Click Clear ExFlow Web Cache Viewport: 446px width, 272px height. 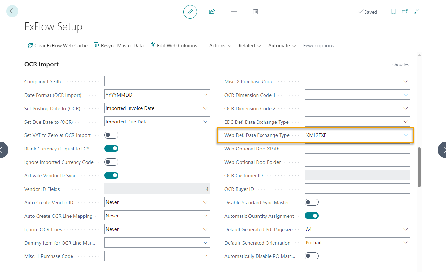click(57, 46)
